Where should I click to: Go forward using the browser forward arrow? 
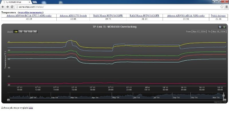[x=7, y=7]
